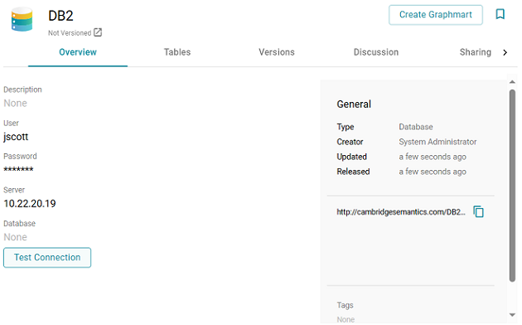
Task: Select the Overview tab
Action: [x=78, y=52]
